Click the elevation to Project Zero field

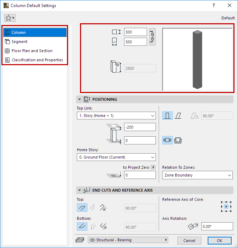click(x=140, y=175)
